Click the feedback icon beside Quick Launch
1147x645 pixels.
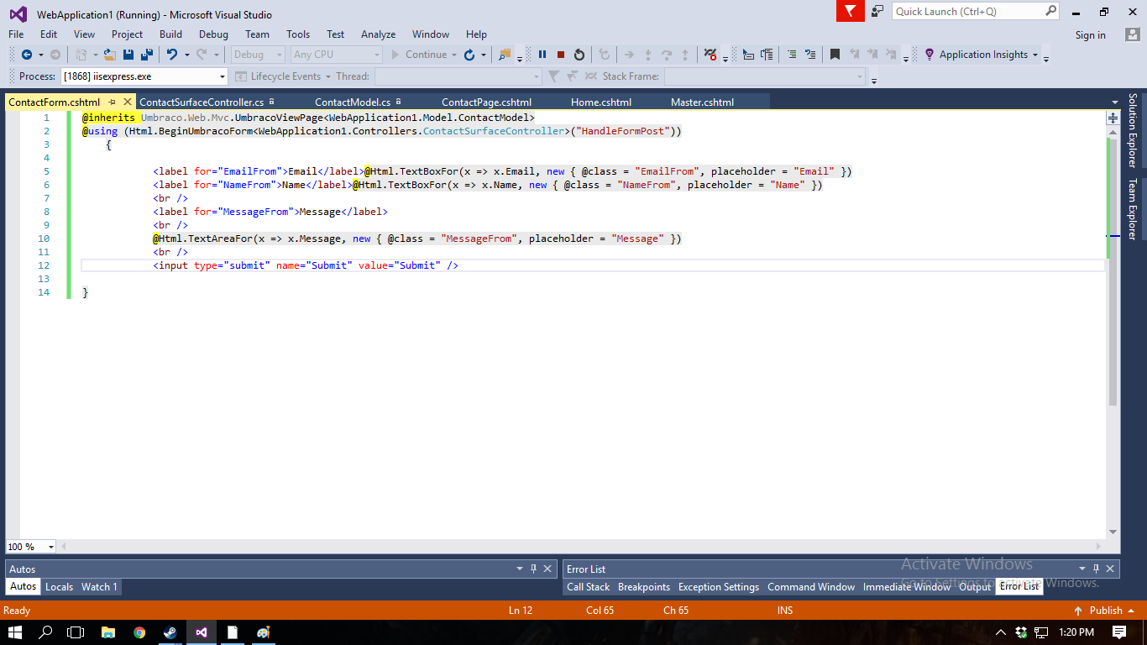tap(877, 11)
